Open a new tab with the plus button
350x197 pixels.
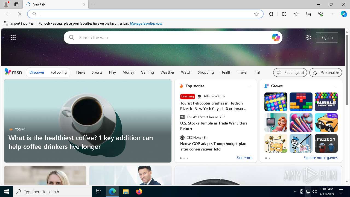[x=93, y=4]
